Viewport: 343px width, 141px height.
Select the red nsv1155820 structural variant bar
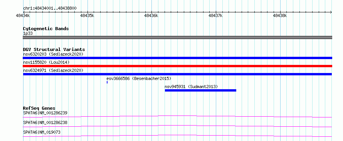[177, 66]
